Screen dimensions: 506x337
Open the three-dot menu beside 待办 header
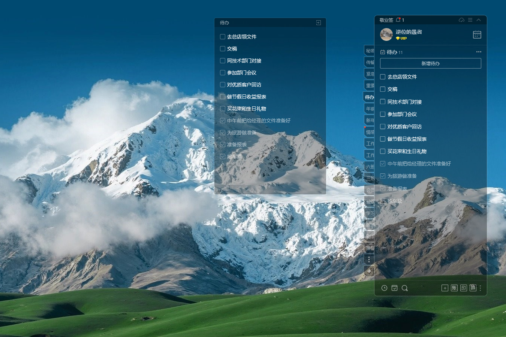coord(478,52)
